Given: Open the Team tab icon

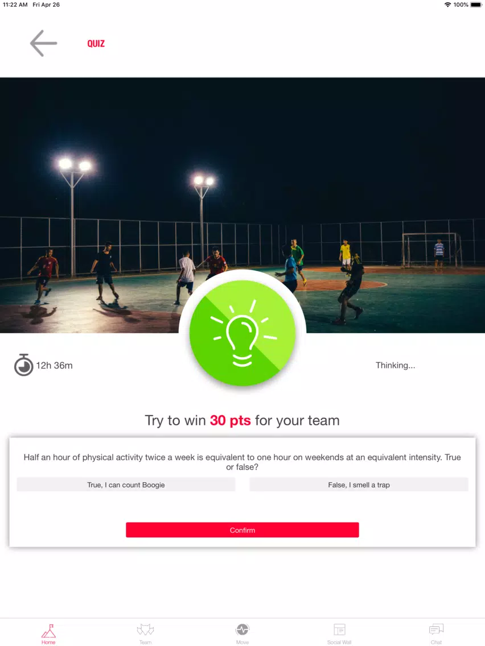Looking at the screenshot, I should [145, 630].
